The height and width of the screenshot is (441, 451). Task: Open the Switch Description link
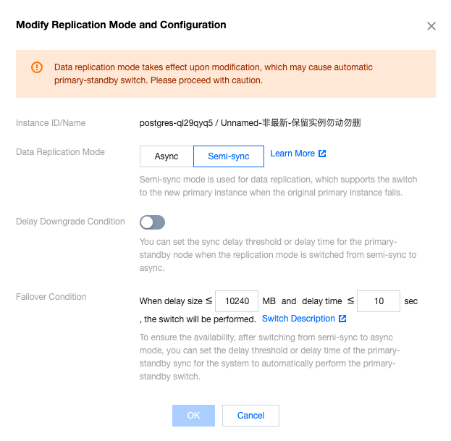coord(298,319)
